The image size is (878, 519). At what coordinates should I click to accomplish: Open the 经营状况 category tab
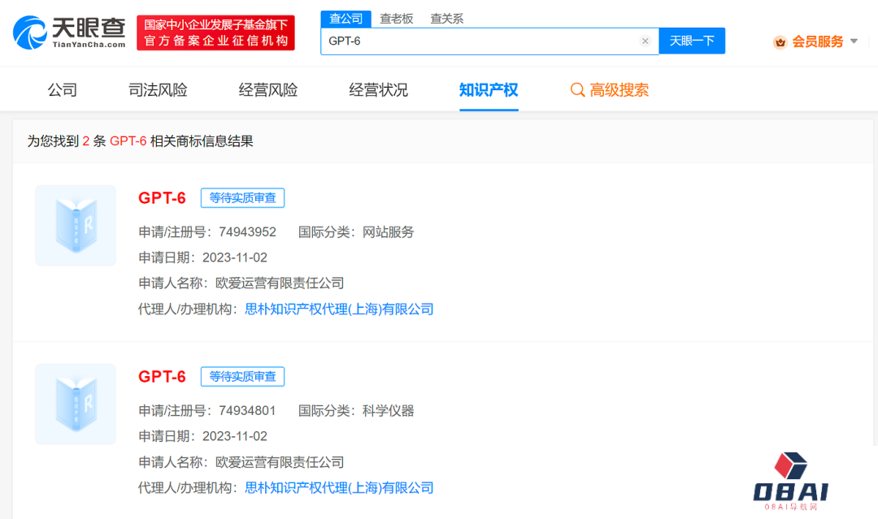tap(378, 90)
